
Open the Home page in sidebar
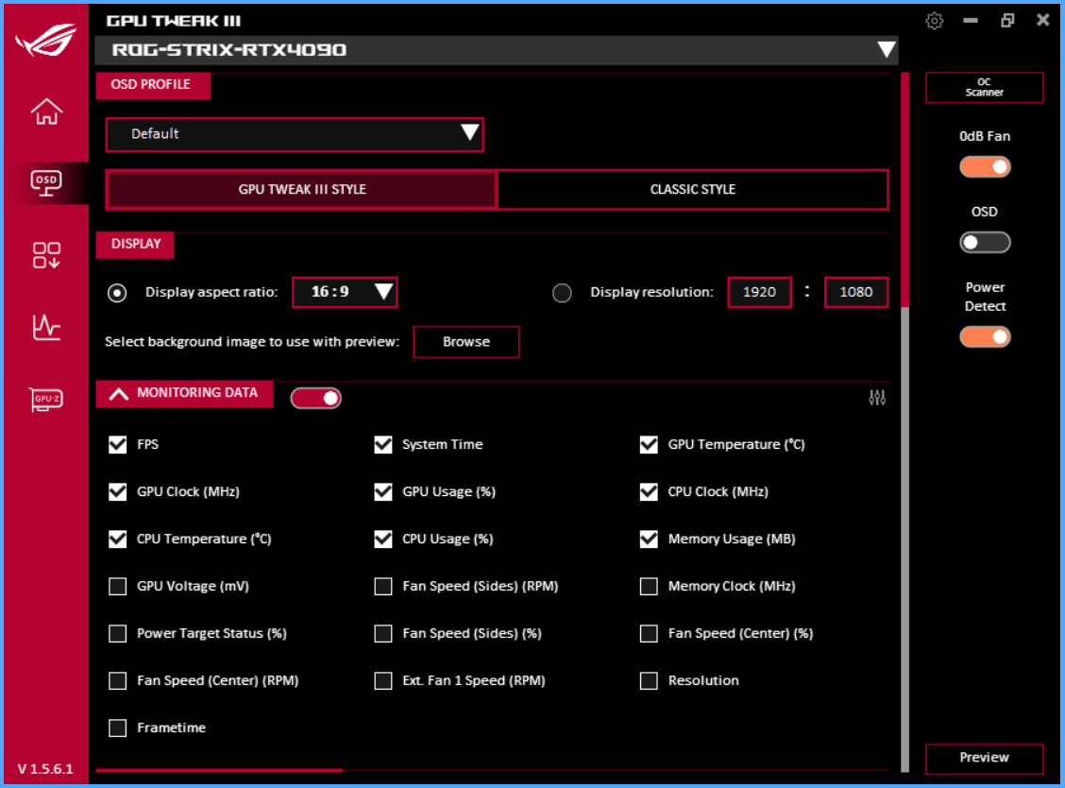[46, 111]
